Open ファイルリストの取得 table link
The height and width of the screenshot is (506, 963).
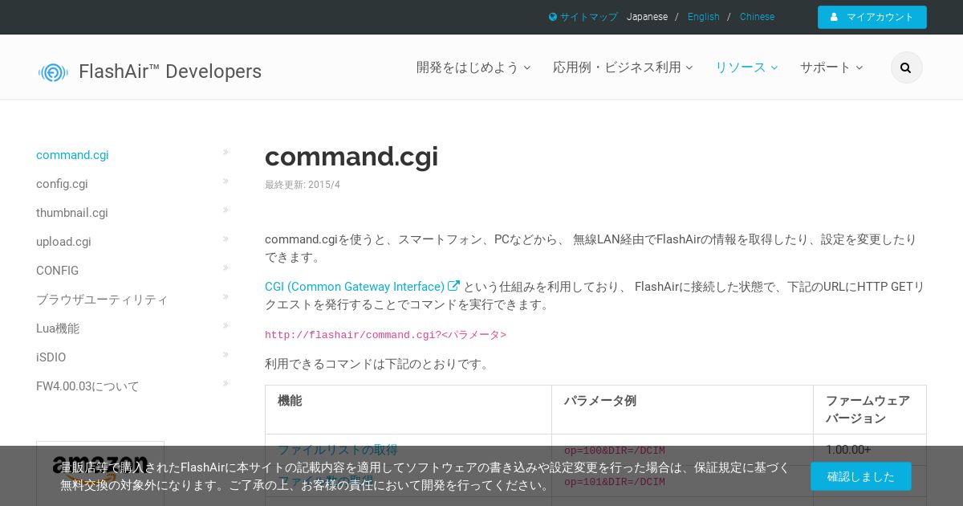coord(338,450)
